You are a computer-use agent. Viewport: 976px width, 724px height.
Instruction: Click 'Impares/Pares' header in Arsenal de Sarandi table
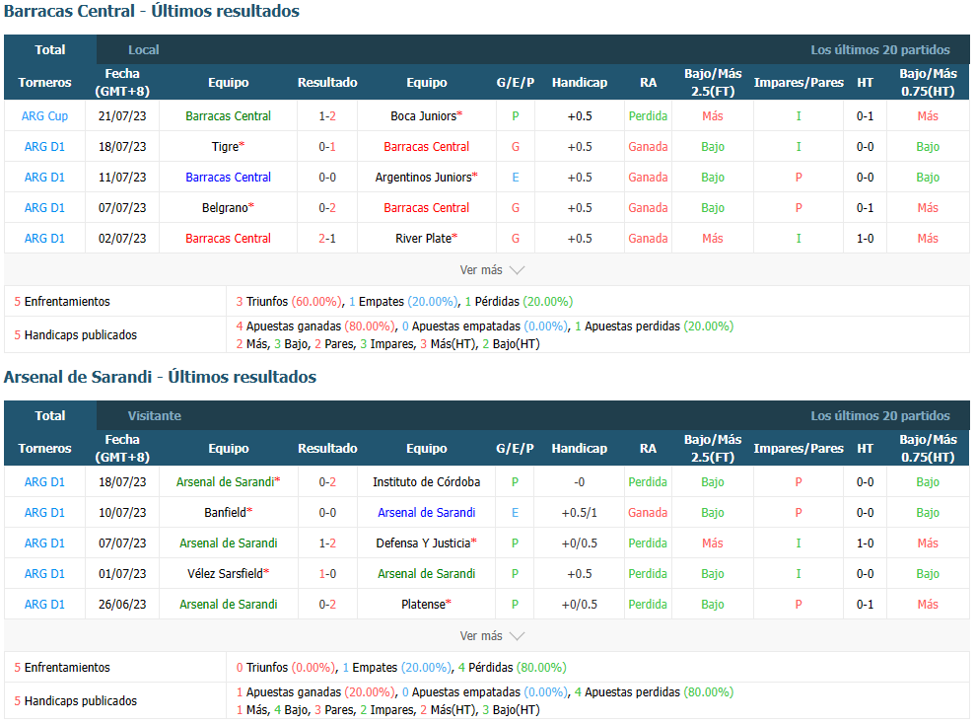coord(799,448)
